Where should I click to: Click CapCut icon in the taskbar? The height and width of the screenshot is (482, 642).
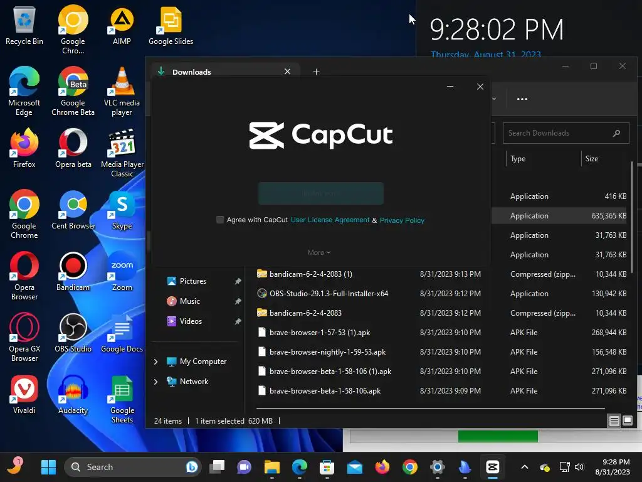[x=493, y=467]
